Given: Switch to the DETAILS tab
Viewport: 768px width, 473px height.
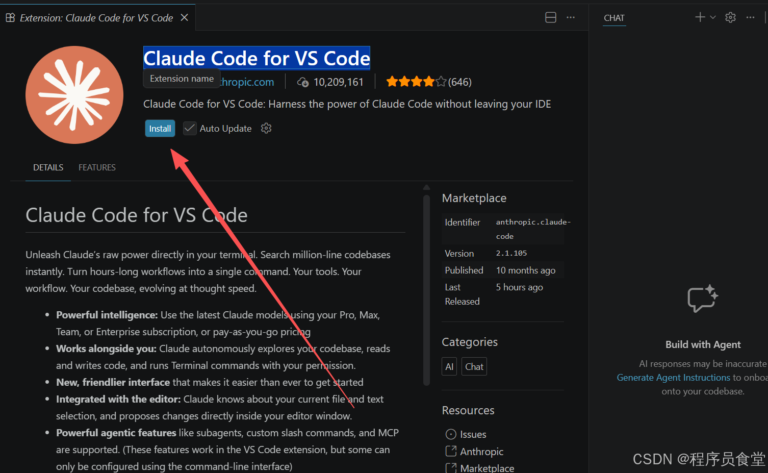Looking at the screenshot, I should pos(48,167).
